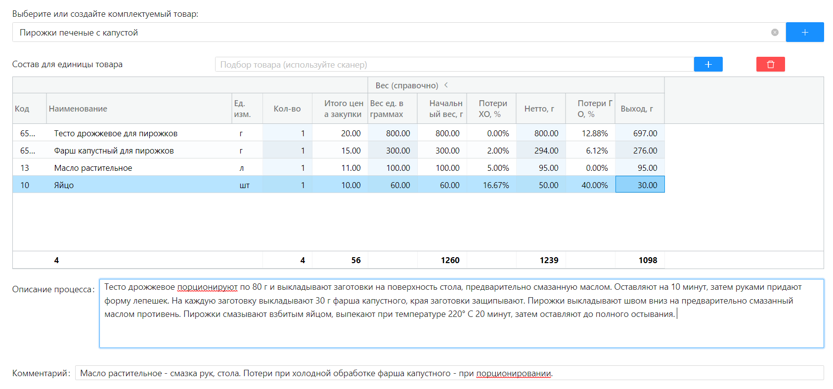Click the unit cell 'л' for Масло
The image size is (833, 389).
click(247, 168)
